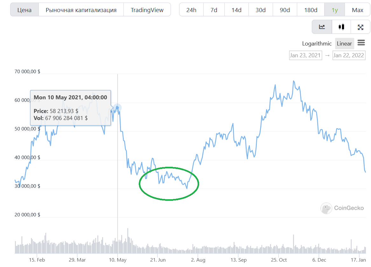
Task: Enable Logarithmic scale
Action: 317,44
